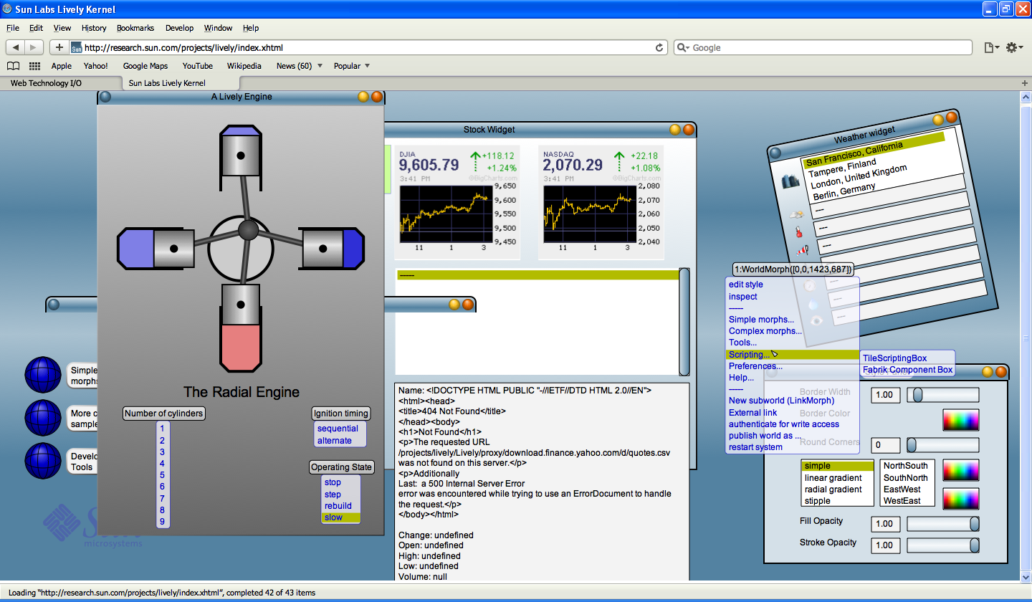This screenshot has height=602, width=1032.
Task: Click the orange close orb on Stock Widget
Action: 688,130
